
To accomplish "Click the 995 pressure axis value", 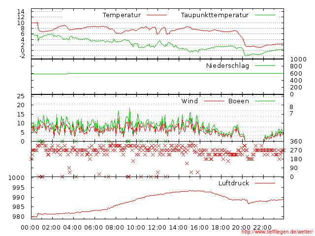I will 18,188.
